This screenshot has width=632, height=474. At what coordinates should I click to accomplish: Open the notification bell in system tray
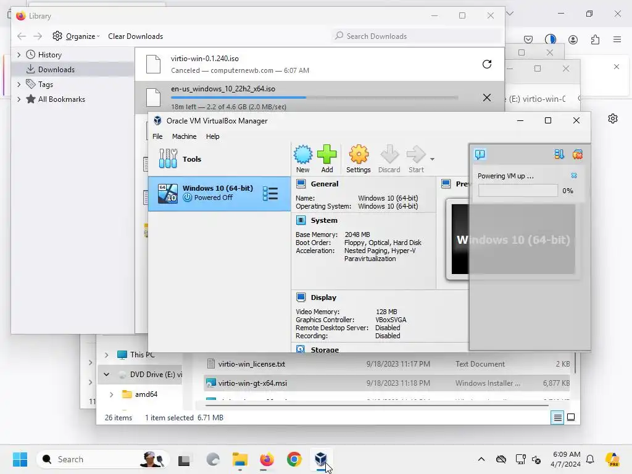tap(590, 459)
